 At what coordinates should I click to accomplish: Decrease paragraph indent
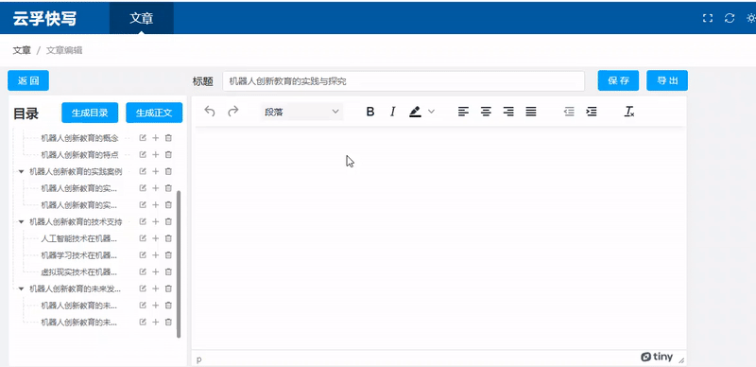coord(570,112)
